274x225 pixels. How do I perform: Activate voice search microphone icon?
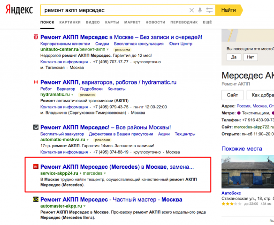pos(200,10)
